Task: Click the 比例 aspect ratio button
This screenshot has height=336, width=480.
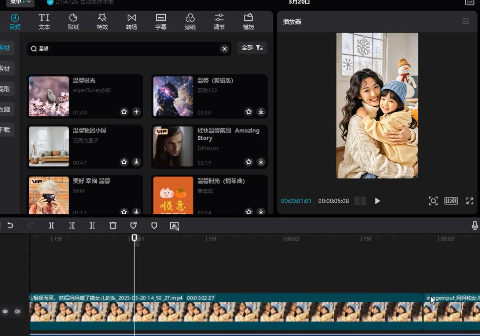Action: [x=451, y=201]
